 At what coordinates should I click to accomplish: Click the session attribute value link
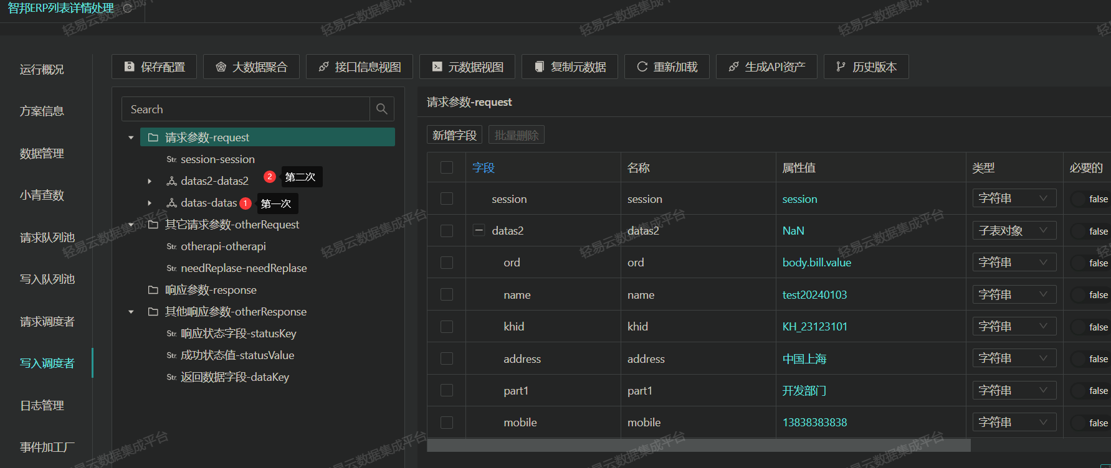click(799, 199)
